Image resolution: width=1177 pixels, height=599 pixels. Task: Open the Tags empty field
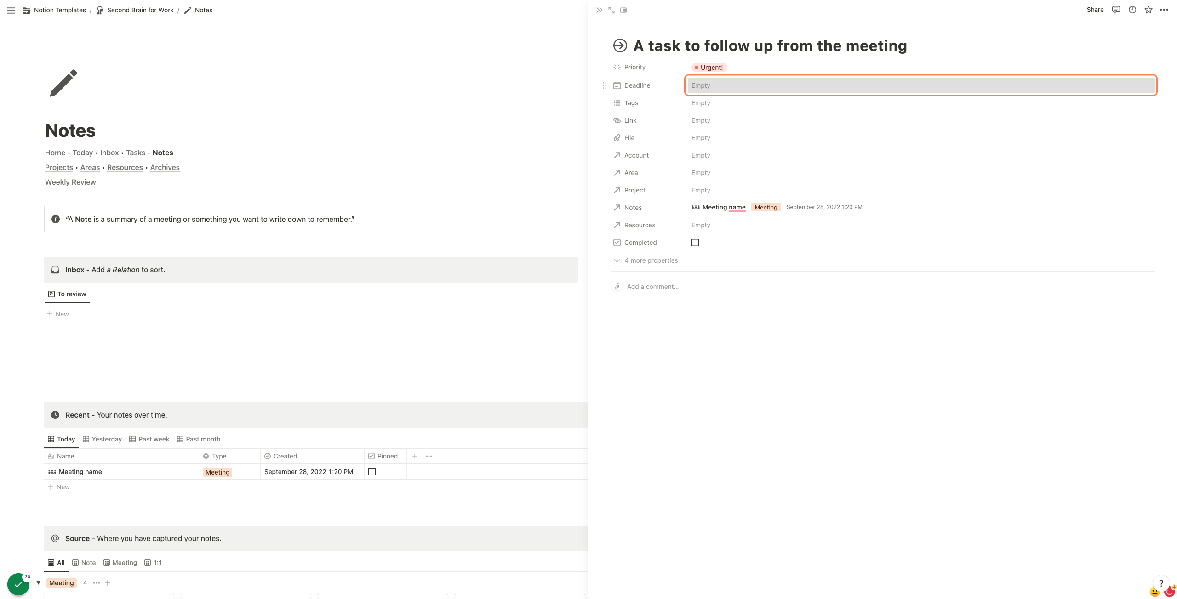pyautogui.click(x=921, y=103)
